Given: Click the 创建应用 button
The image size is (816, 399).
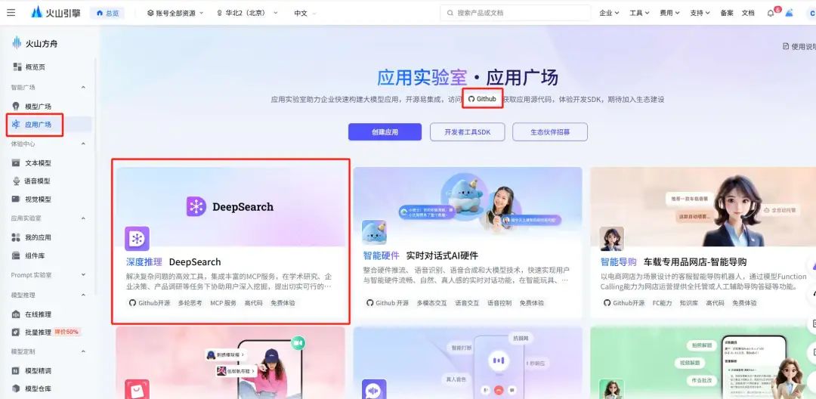Looking at the screenshot, I should click(385, 132).
